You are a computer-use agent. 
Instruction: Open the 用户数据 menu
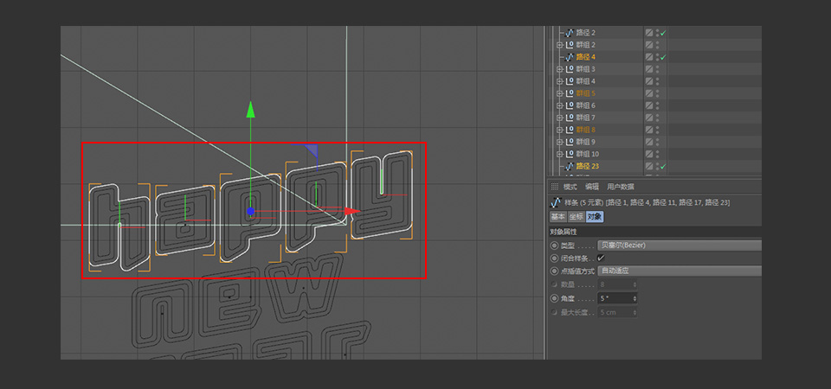pos(621,187)
